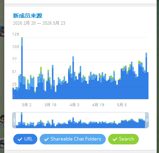Screen dimensions: 159x153
Task: Click the right range selector handle
Action: point(147,120)
